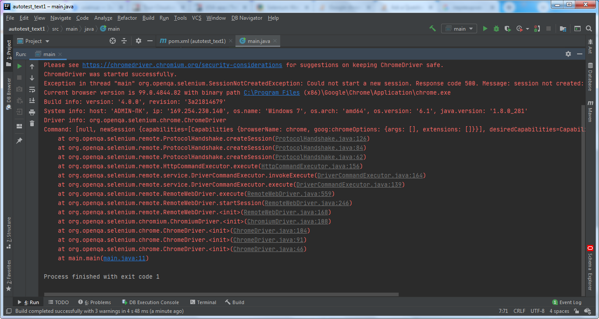This screenshot has width=599, height=319.
Task: Close the main tab in Run panel
Action: click(x=60, y=54)
